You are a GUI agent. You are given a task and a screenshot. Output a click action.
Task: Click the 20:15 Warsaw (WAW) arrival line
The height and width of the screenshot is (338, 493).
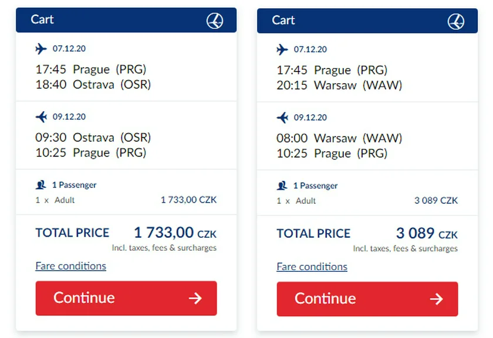(339, 85)
